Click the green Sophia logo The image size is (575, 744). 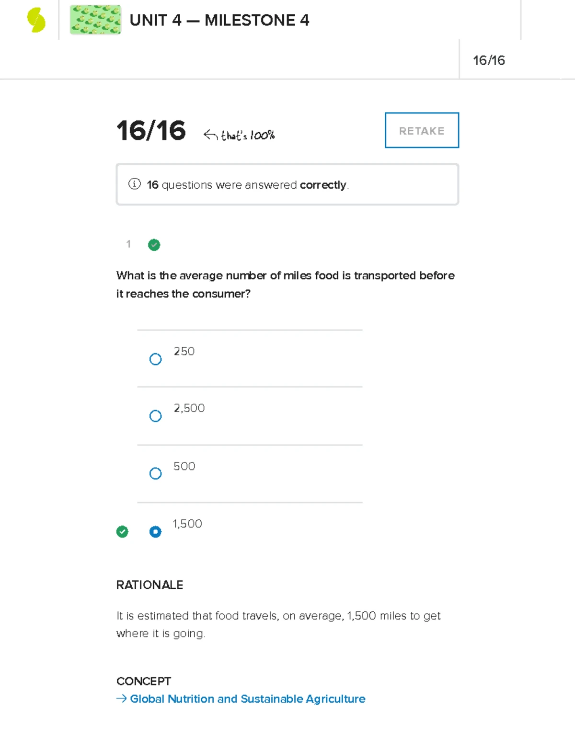click(36, 21)
